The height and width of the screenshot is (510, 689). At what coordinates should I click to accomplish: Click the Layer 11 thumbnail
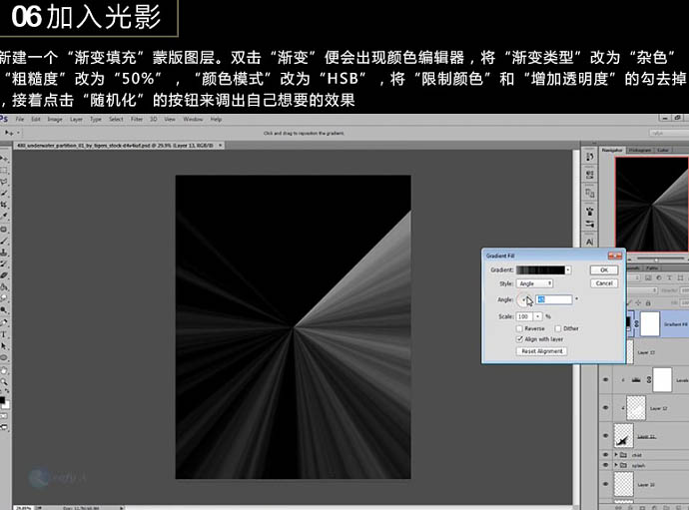(622, 436)
